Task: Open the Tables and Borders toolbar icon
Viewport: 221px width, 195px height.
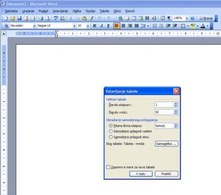Action: point(127,18)
